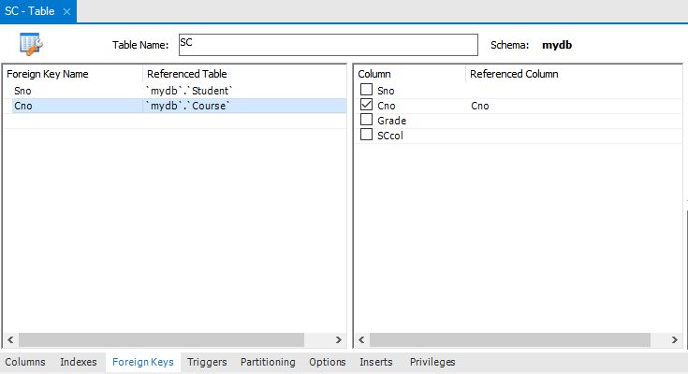Tick the SCcol column checkbox
The height and width of the screenshot is (374, 688).
(x=366, y=136)
